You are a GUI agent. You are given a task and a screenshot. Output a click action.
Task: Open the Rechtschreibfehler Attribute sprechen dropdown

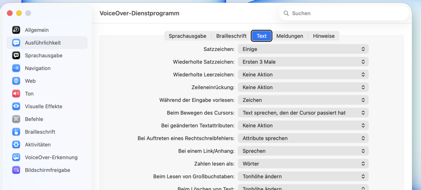point(303,138)
